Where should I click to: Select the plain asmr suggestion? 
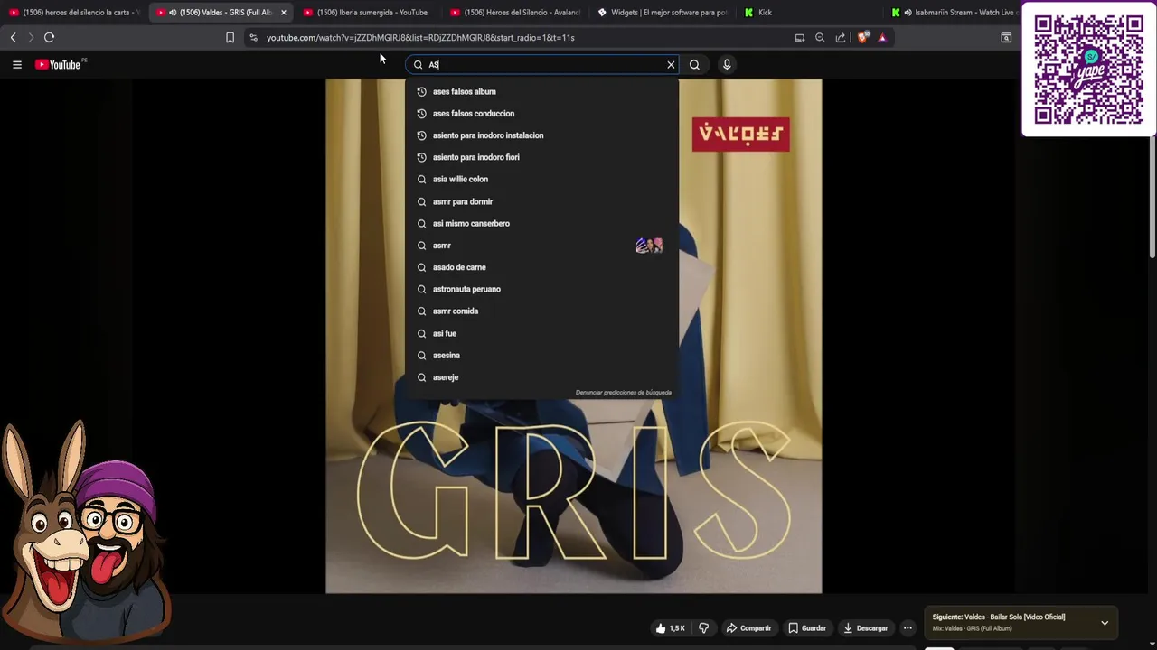(542, 245)
